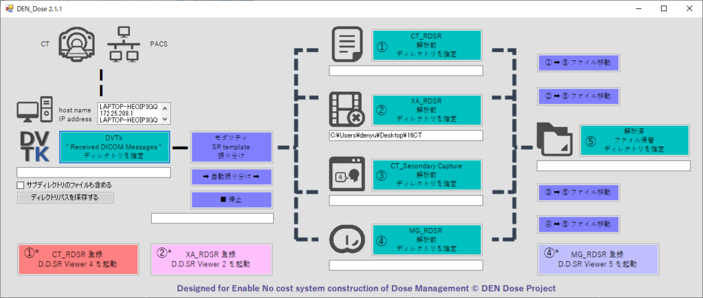Click the CT Secondary Capture icon
The height and width of the screenshot is (298, 703).
(x=348, y=174)
